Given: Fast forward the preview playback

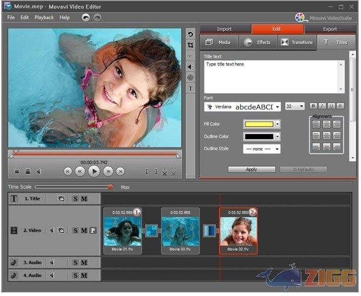Looking at the screenshot, I should coord(108,171).
